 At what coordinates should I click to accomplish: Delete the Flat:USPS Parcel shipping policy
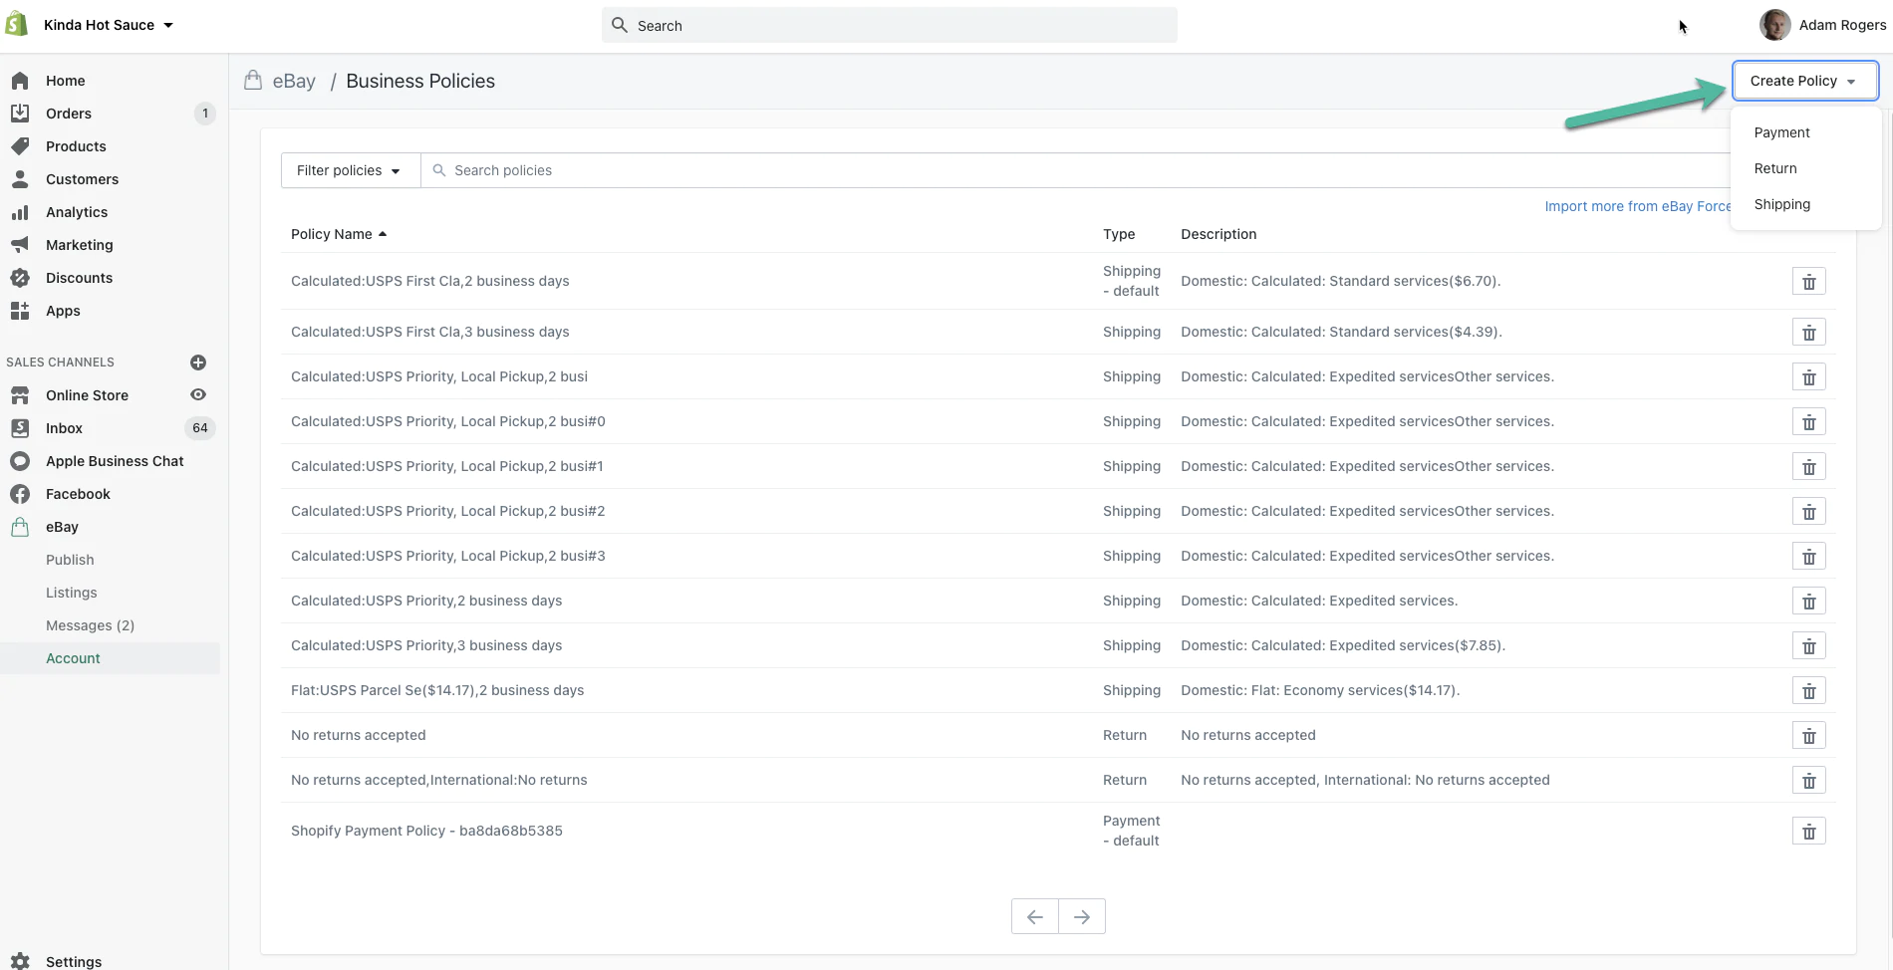point(1808,691)
